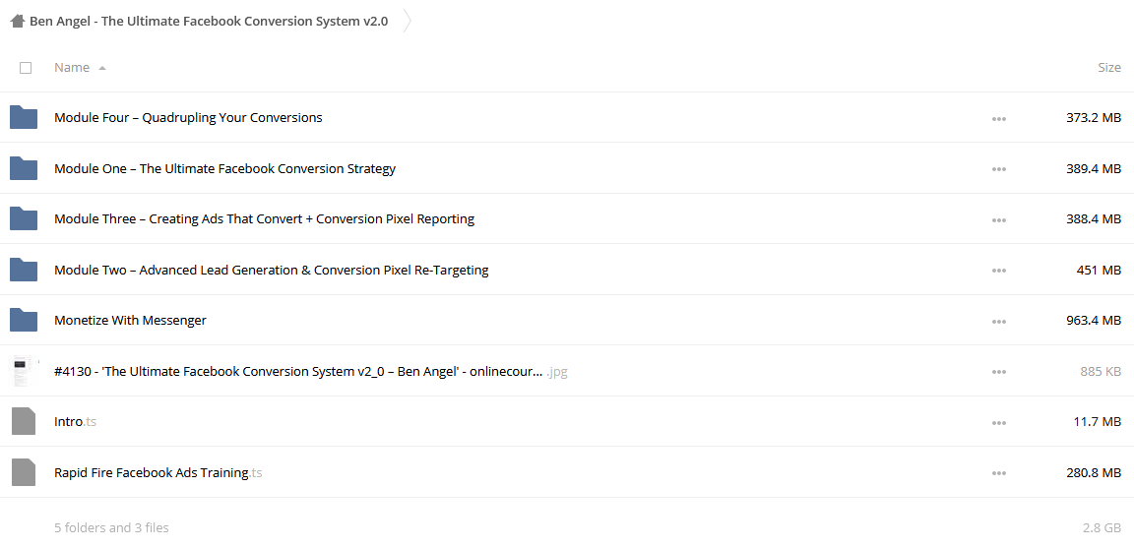
Task: Click the Monetize With Messenger folder icon
Action: pos(24,320)
